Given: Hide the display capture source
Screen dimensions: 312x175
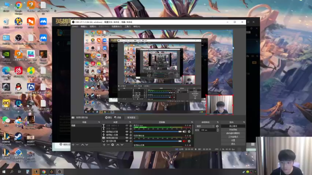Looking at the screenshot, I should click(127, 141).
